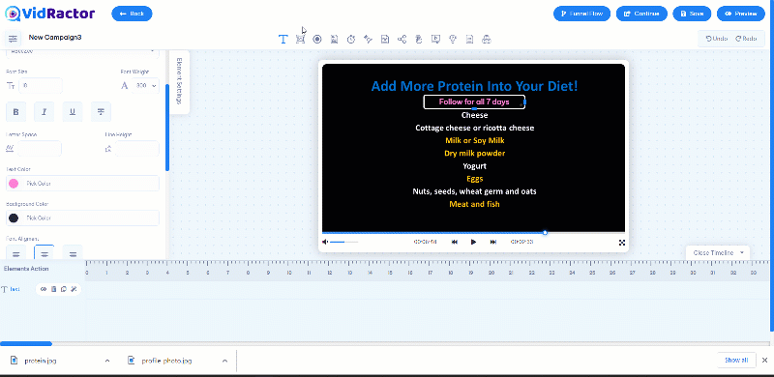Click the Funnel Flow button
774x377 pixels.
coord(581,14)
